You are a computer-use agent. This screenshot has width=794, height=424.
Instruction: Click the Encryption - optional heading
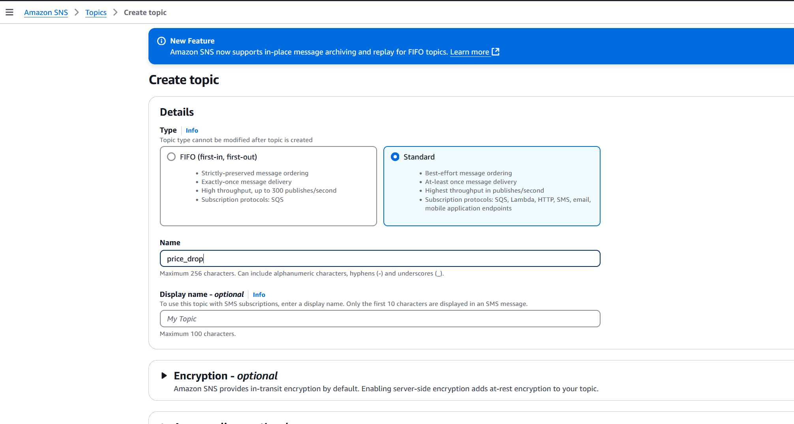[225, 375]
